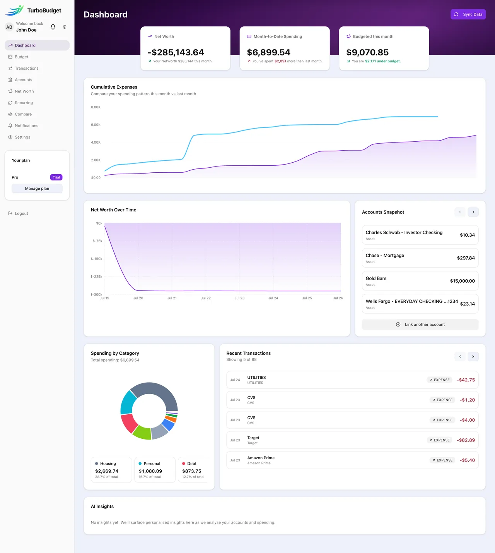The width and height of the screenshot is (495, 553).
Task: Go to Transactions in the sidebar
Action: point(37,68)
